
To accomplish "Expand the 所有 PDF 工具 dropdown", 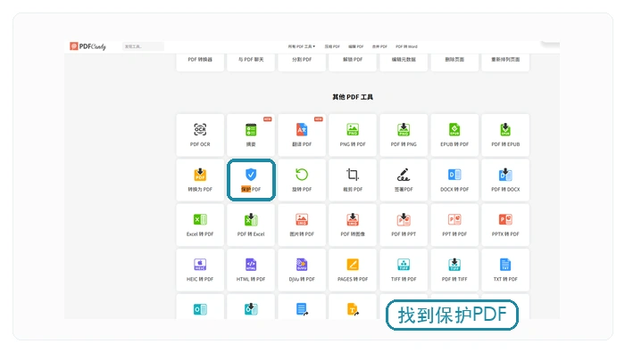I will pyautogui.click(x=302, y=46).
